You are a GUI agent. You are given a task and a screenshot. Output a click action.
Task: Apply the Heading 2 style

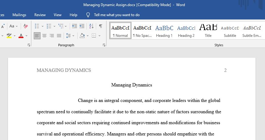coord(186,31)
